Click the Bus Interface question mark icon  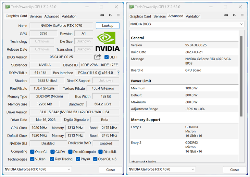pyautogui.click(x=118, y=73)
